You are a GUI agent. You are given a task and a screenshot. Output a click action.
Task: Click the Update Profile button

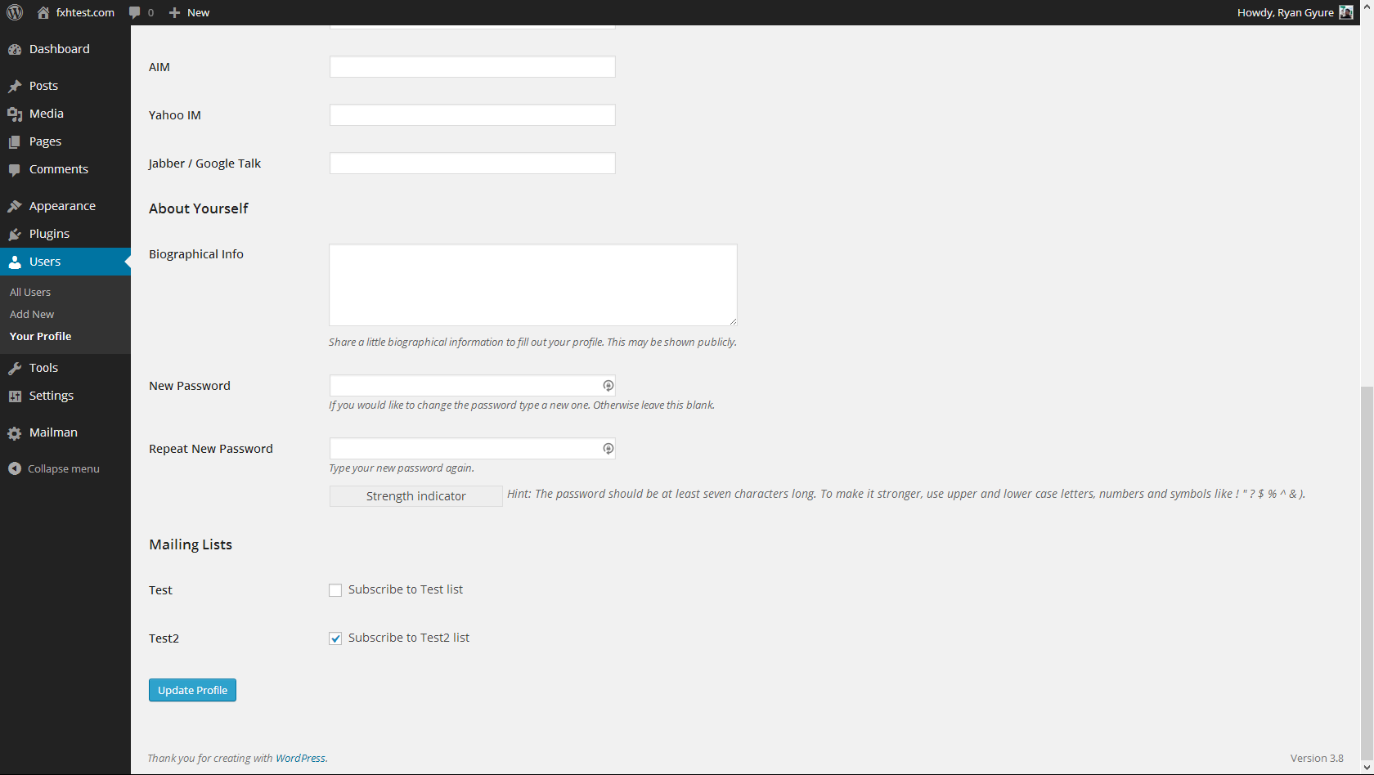pos(192,690)
